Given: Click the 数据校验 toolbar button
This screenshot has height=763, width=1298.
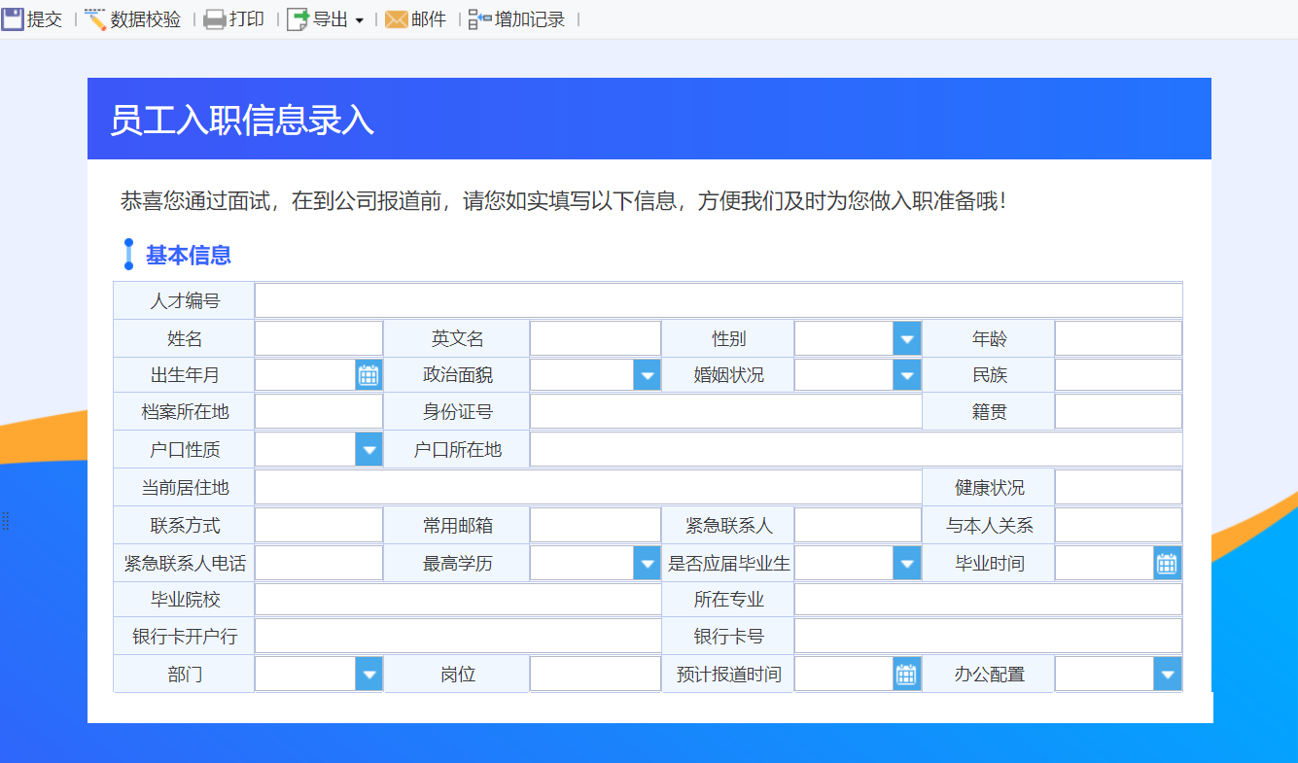Looking at the screenshot, I should [132, 18].
